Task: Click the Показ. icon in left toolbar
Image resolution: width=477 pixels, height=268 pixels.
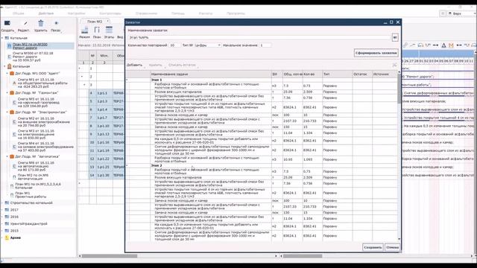Action: [x=56, y=23]
